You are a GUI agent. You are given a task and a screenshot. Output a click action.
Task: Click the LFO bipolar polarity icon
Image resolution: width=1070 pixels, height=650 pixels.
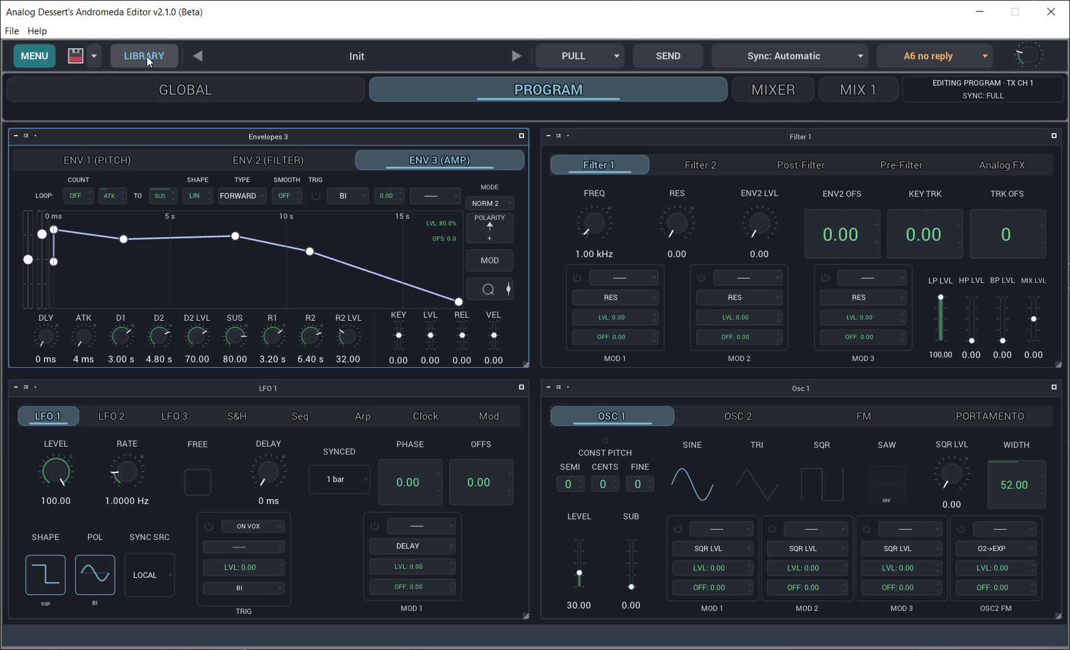tap(95, 575)
